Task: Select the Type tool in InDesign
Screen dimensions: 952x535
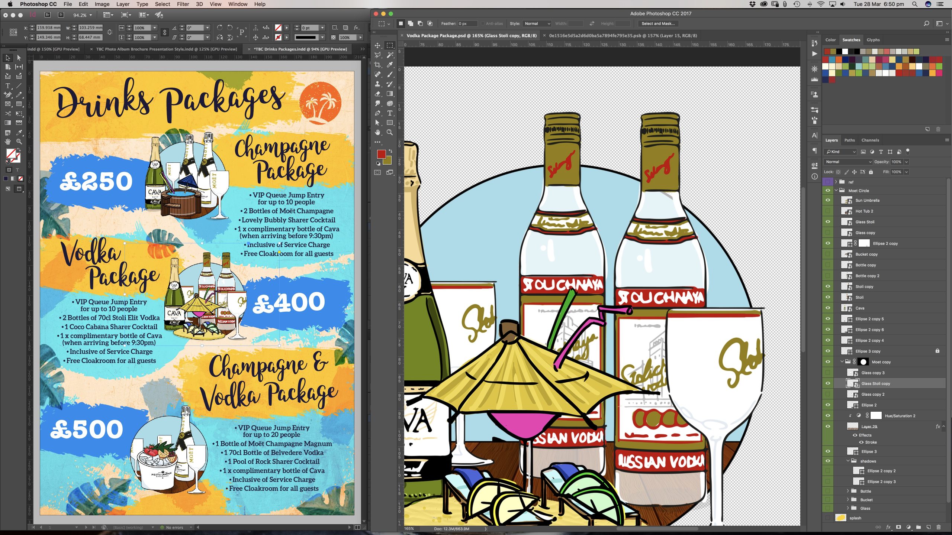Action: (7, 85)
